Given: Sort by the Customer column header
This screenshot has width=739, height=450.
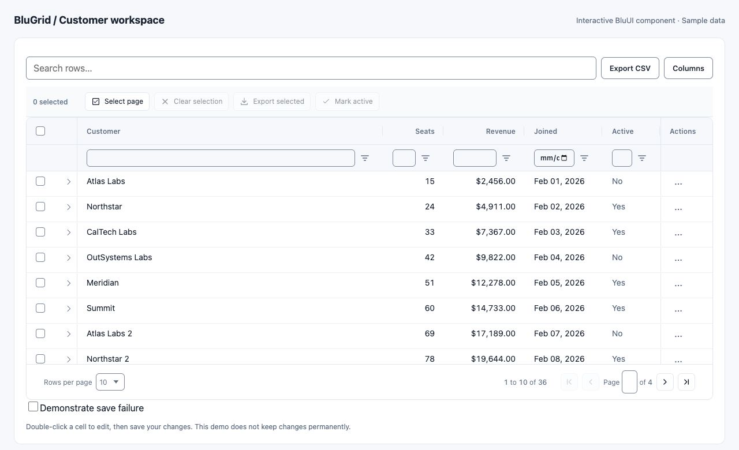Looking at the screenshot, I should [x=103, y=132].
